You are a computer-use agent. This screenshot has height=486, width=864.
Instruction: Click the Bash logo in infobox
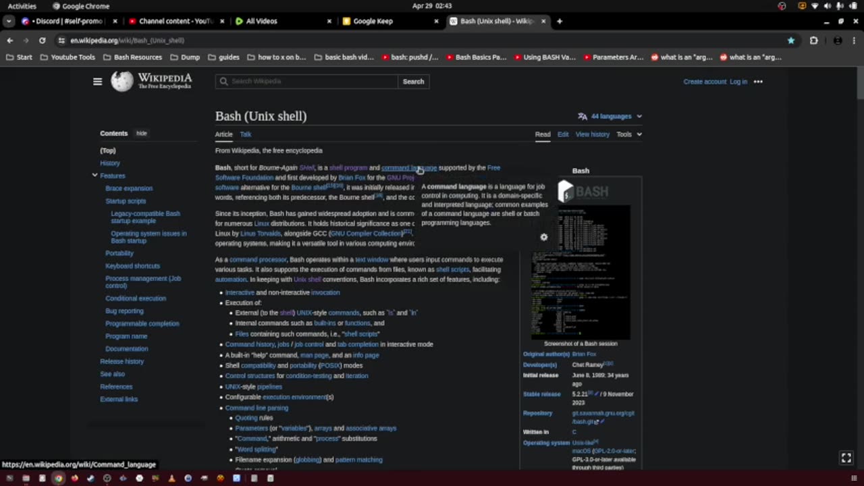pos(583,192)
